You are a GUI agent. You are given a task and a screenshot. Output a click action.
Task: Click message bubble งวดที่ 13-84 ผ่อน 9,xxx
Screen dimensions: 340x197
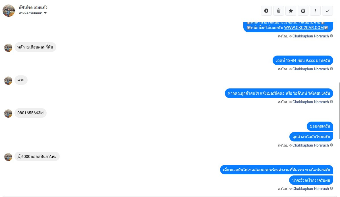pyautogui.click(x=303, y=60)
